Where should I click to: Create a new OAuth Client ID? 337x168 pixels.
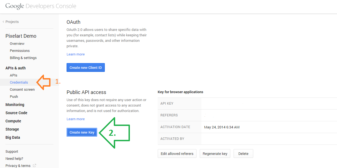[86, 67]
